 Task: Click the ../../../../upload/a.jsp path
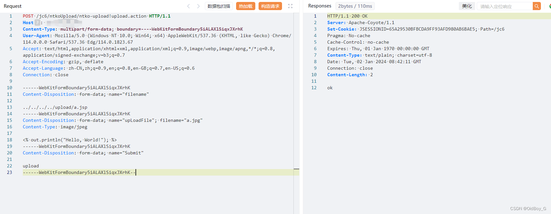pos(55,107)
